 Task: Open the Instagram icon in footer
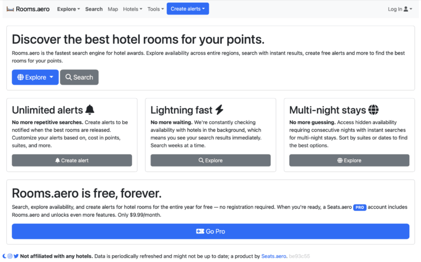10,256
